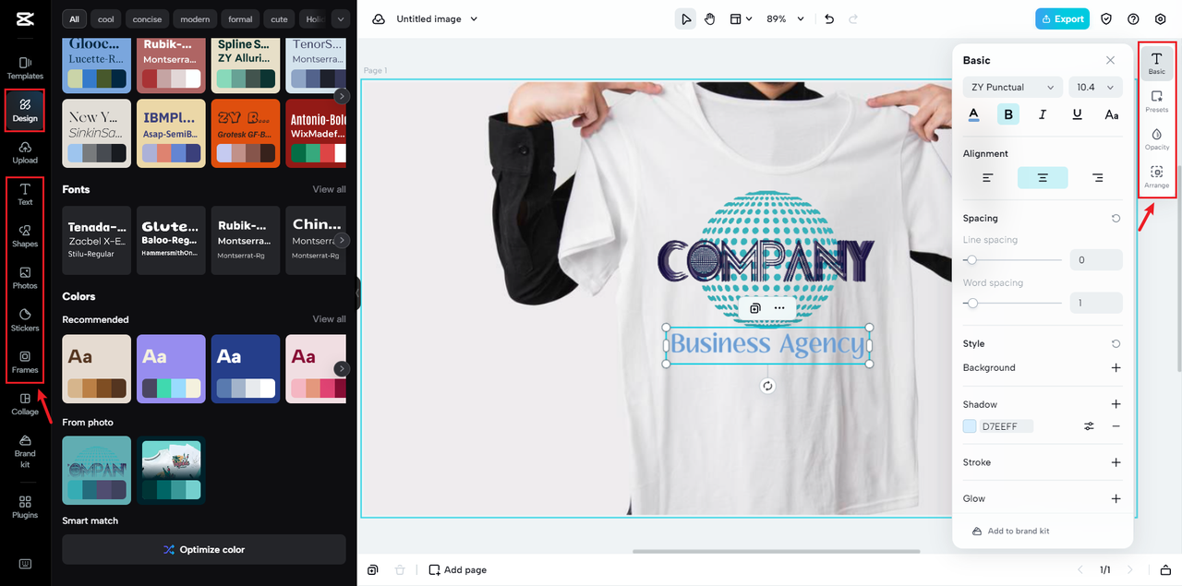The width and height of the screenshot is (1182, 586).
Task: Open the help question mark icon
Action: click(x=1133, y=18)
